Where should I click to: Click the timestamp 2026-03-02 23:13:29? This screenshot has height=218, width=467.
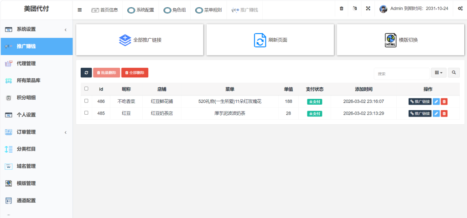(363, 113)
